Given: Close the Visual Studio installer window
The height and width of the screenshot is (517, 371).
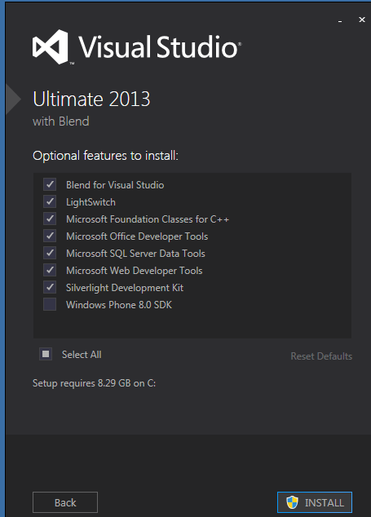Looking at the screenshot, I should coord(362,20).
